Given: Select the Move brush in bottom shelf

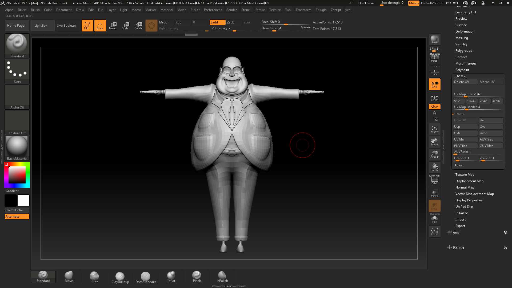Looking at the screenshot, I should click(69, 277).
